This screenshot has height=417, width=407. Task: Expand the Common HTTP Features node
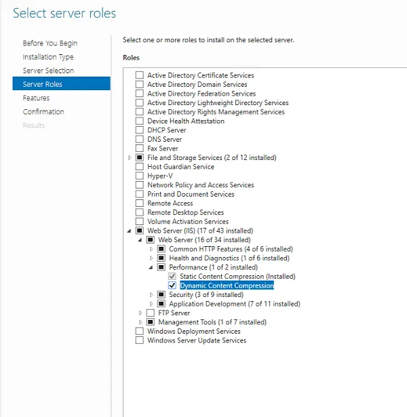(x=152, y=249)
